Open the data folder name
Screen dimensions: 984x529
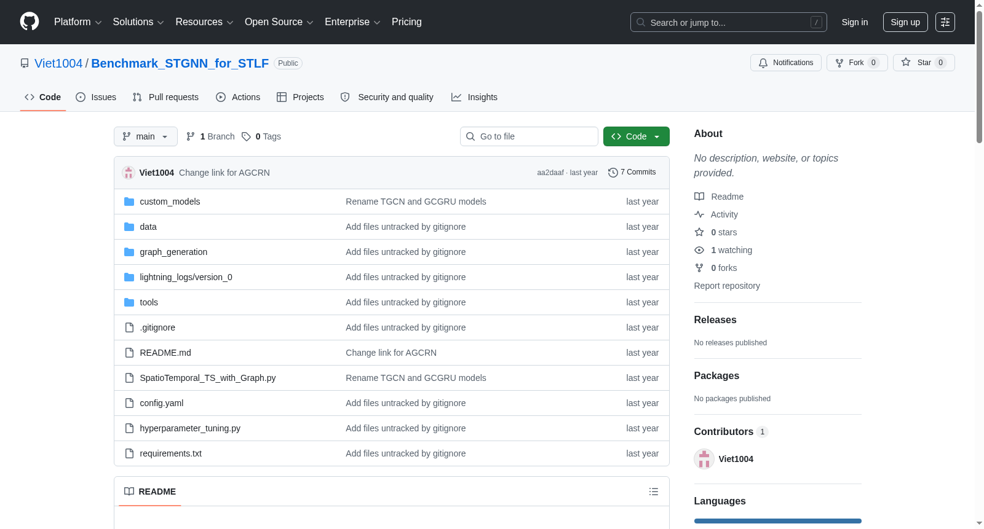148,227
